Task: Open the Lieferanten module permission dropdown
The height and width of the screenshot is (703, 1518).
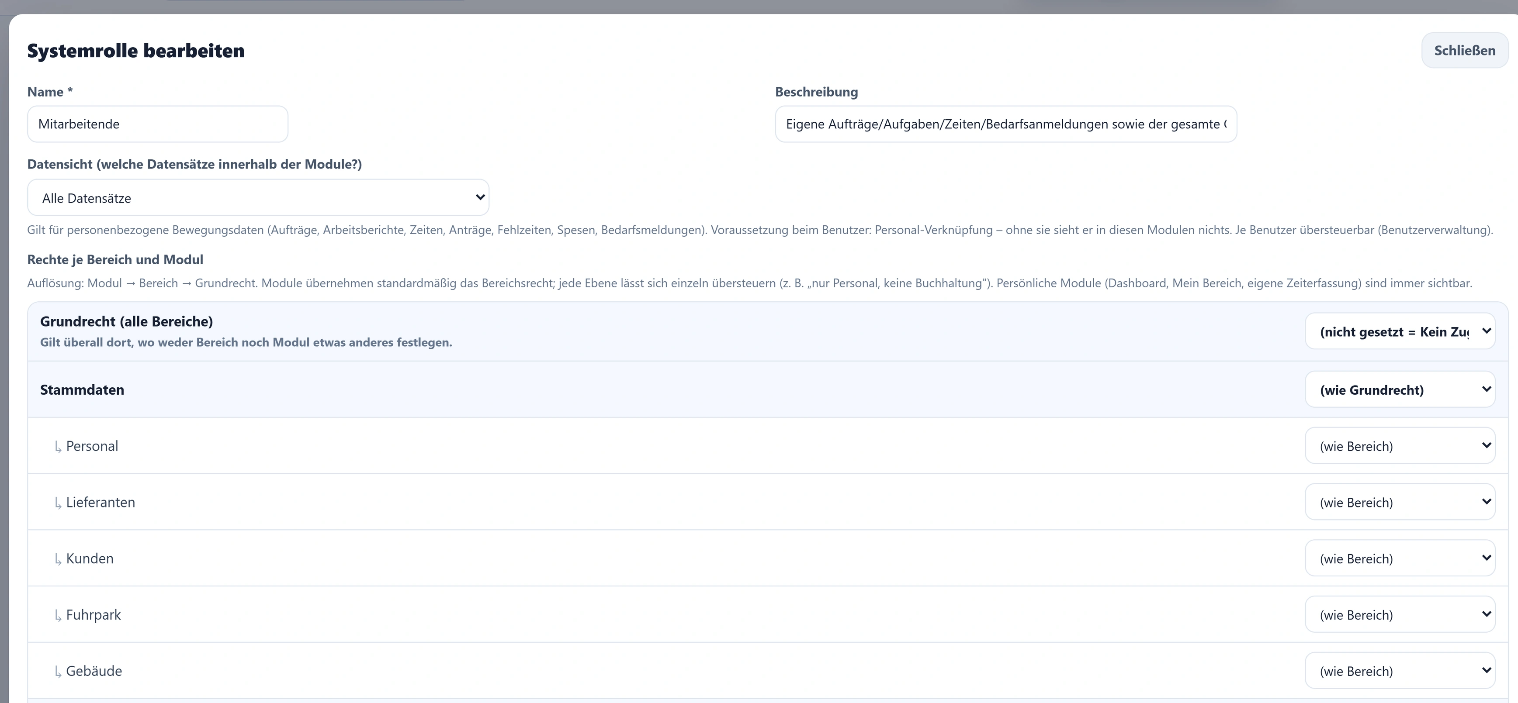Action: point(1400,502)
